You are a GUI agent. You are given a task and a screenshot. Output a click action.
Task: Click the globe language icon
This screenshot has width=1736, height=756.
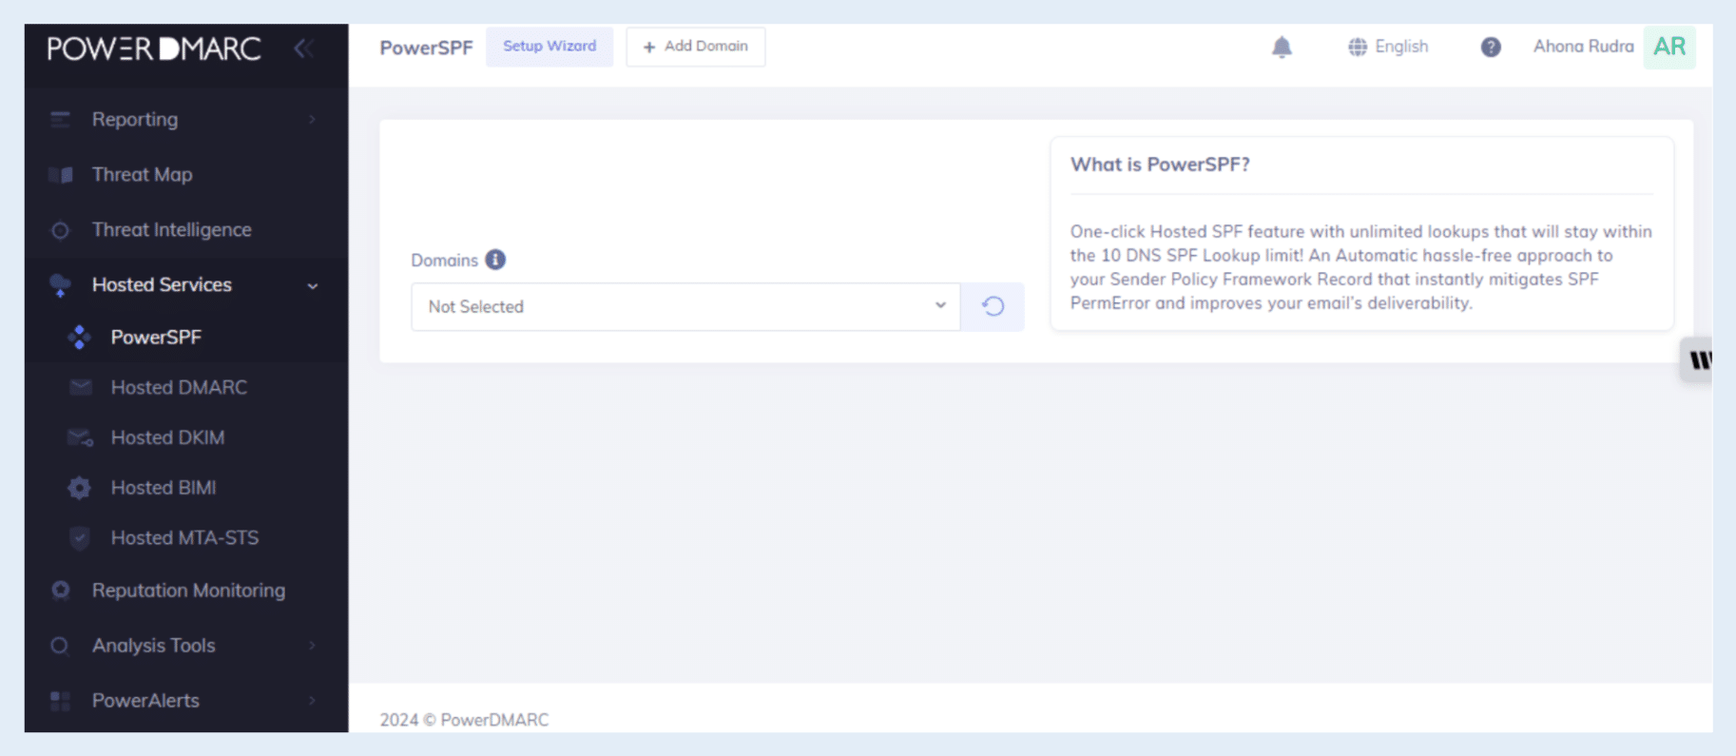coord(1357,47)
